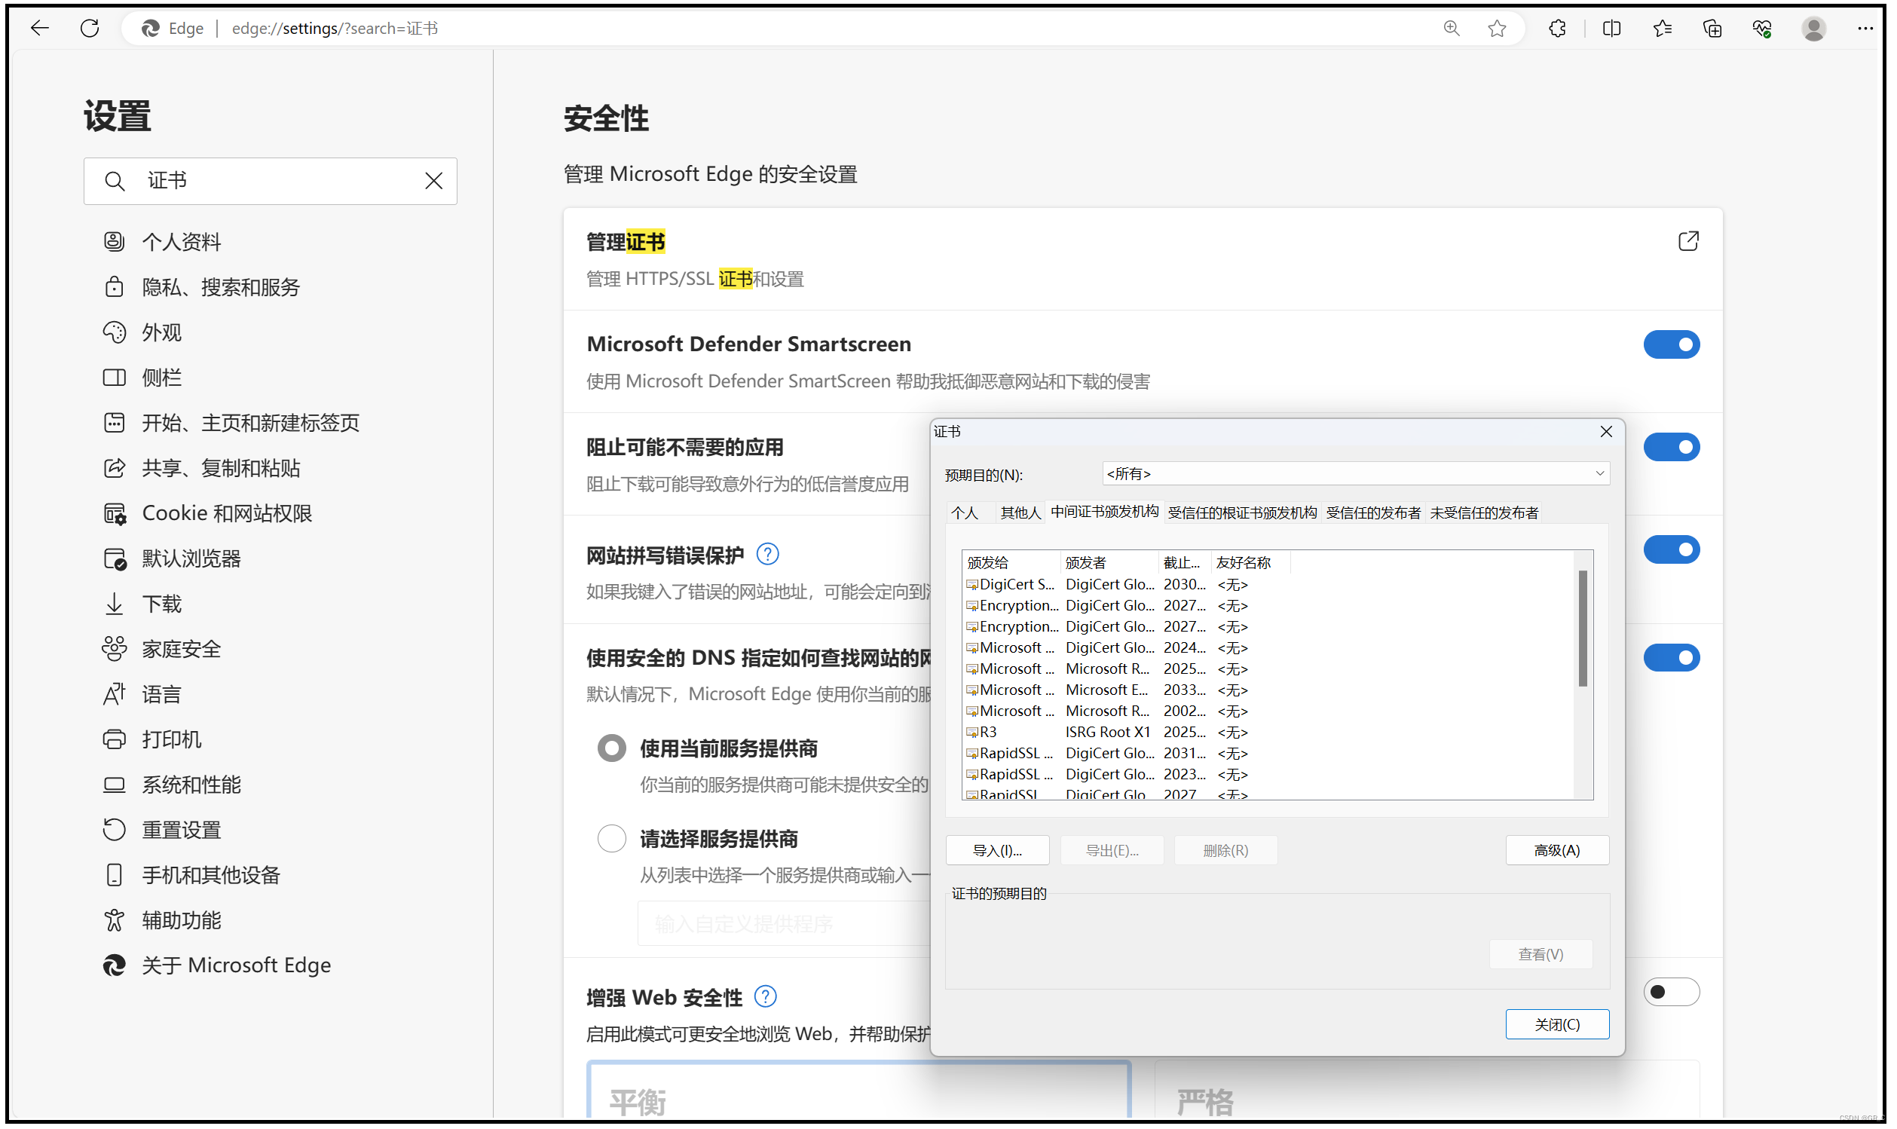Open 打印机 settings

click(152, 739)
